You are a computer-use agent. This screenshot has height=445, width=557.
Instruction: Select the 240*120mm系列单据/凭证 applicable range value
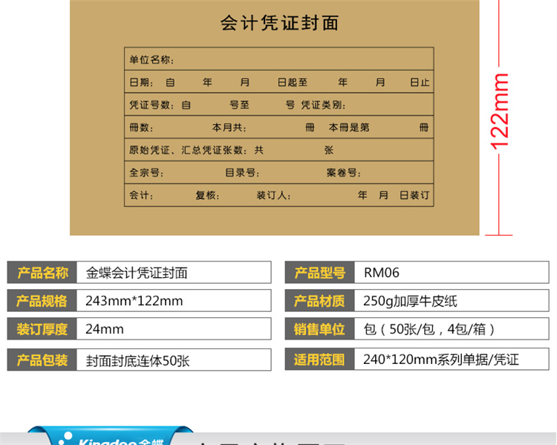pos(440,360)
